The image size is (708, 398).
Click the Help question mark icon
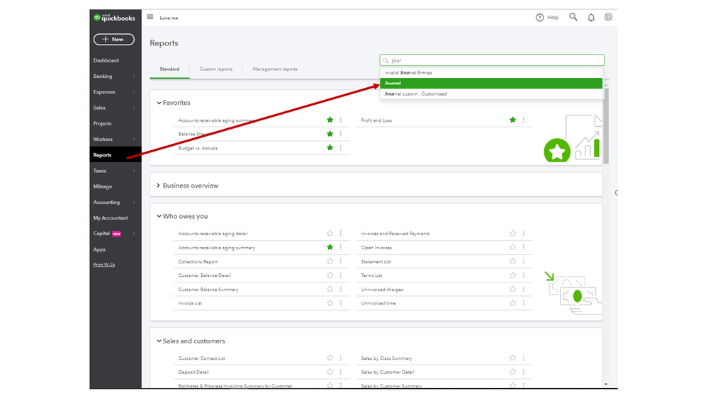tap(540, 18)
